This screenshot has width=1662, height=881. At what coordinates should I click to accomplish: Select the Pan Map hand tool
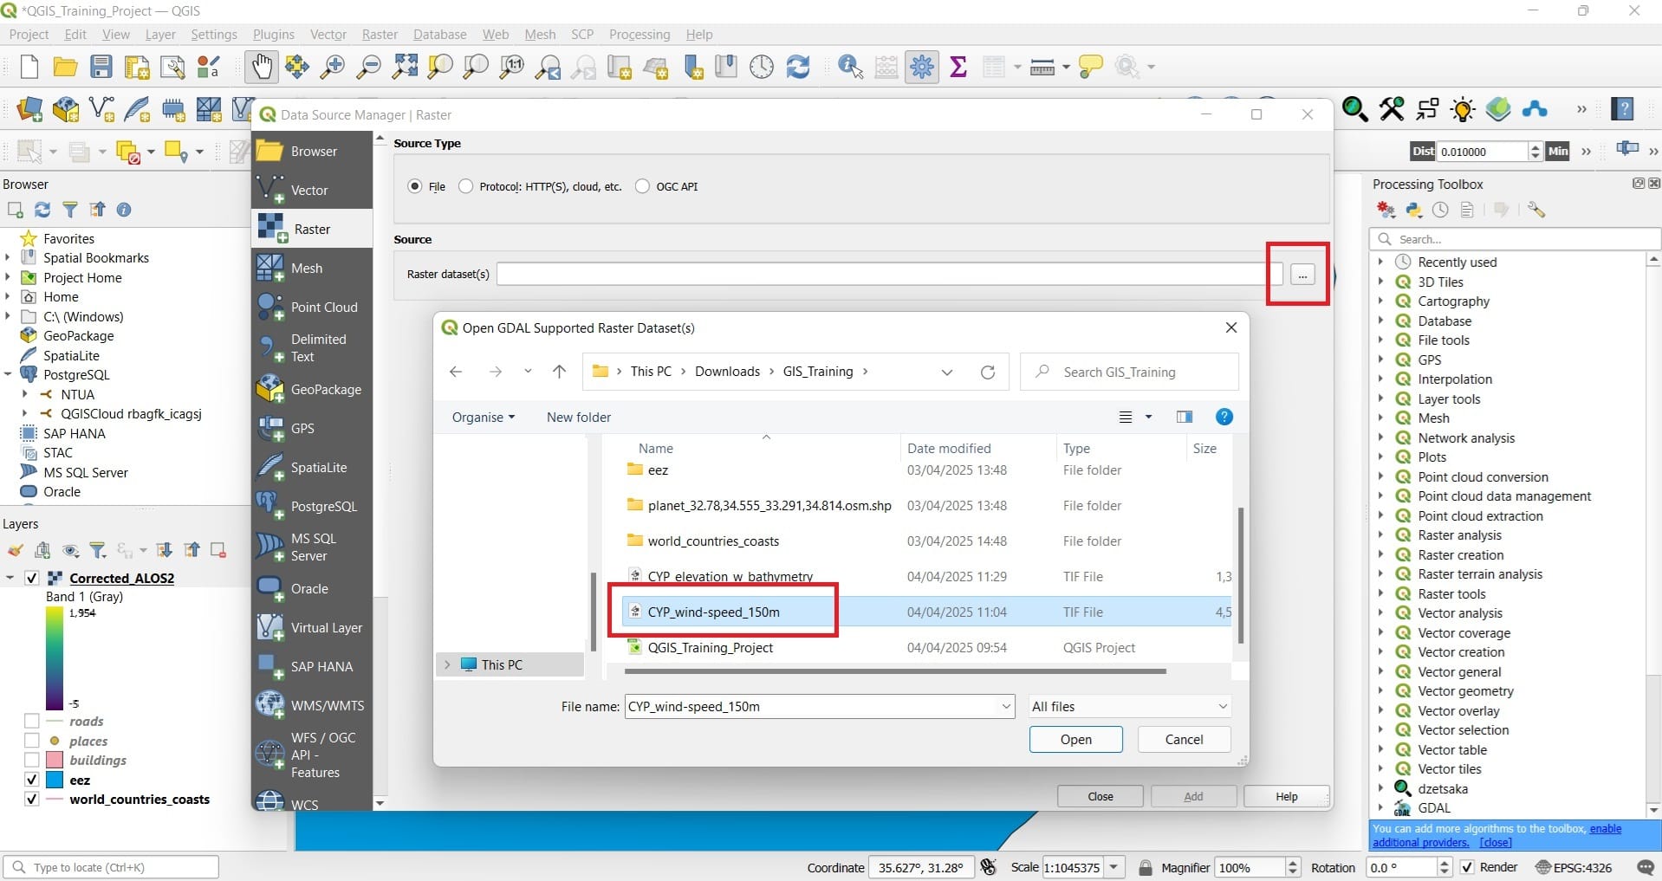coord(261,67)
